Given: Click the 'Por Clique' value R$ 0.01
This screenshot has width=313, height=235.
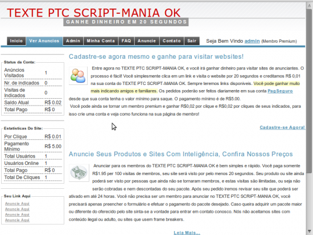Looking at the screenshot, I should (x=53, y=136).
